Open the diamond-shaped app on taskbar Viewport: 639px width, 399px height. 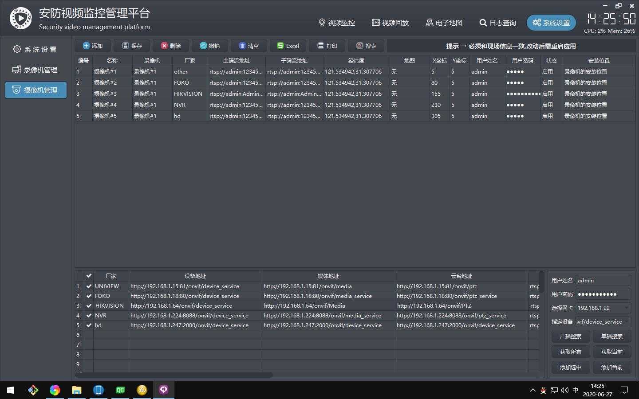click(33, 390)
